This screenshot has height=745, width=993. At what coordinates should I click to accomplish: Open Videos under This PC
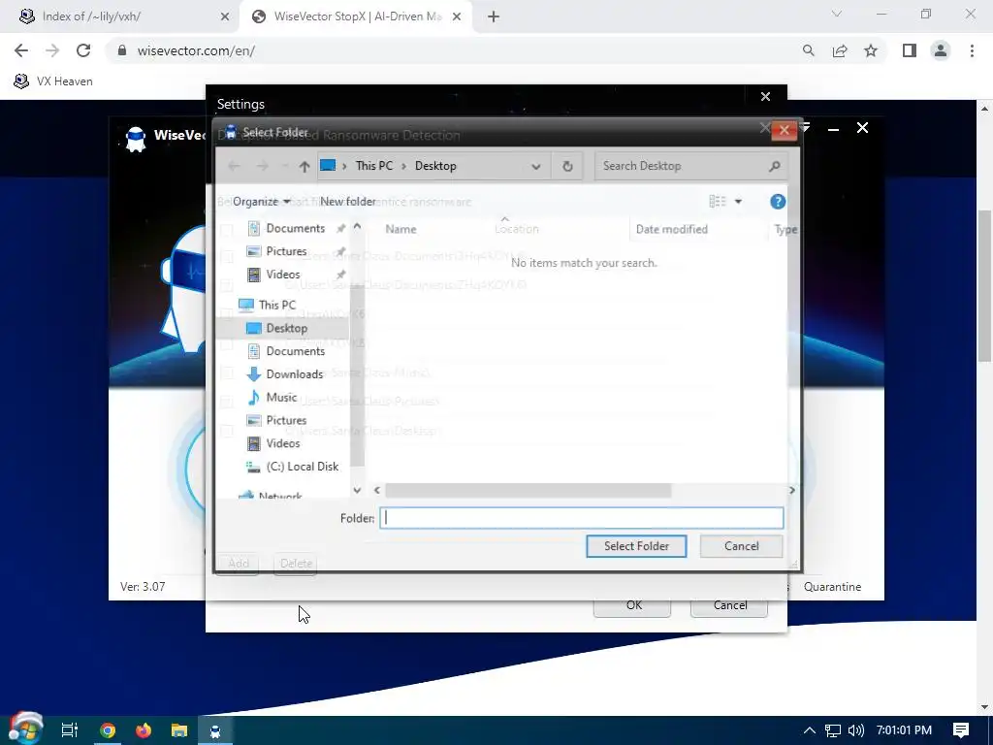(282, 443)
